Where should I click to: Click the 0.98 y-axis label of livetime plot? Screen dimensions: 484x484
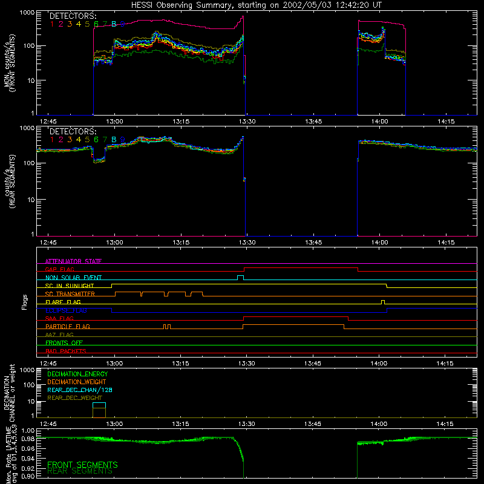[x=28, y=439]
